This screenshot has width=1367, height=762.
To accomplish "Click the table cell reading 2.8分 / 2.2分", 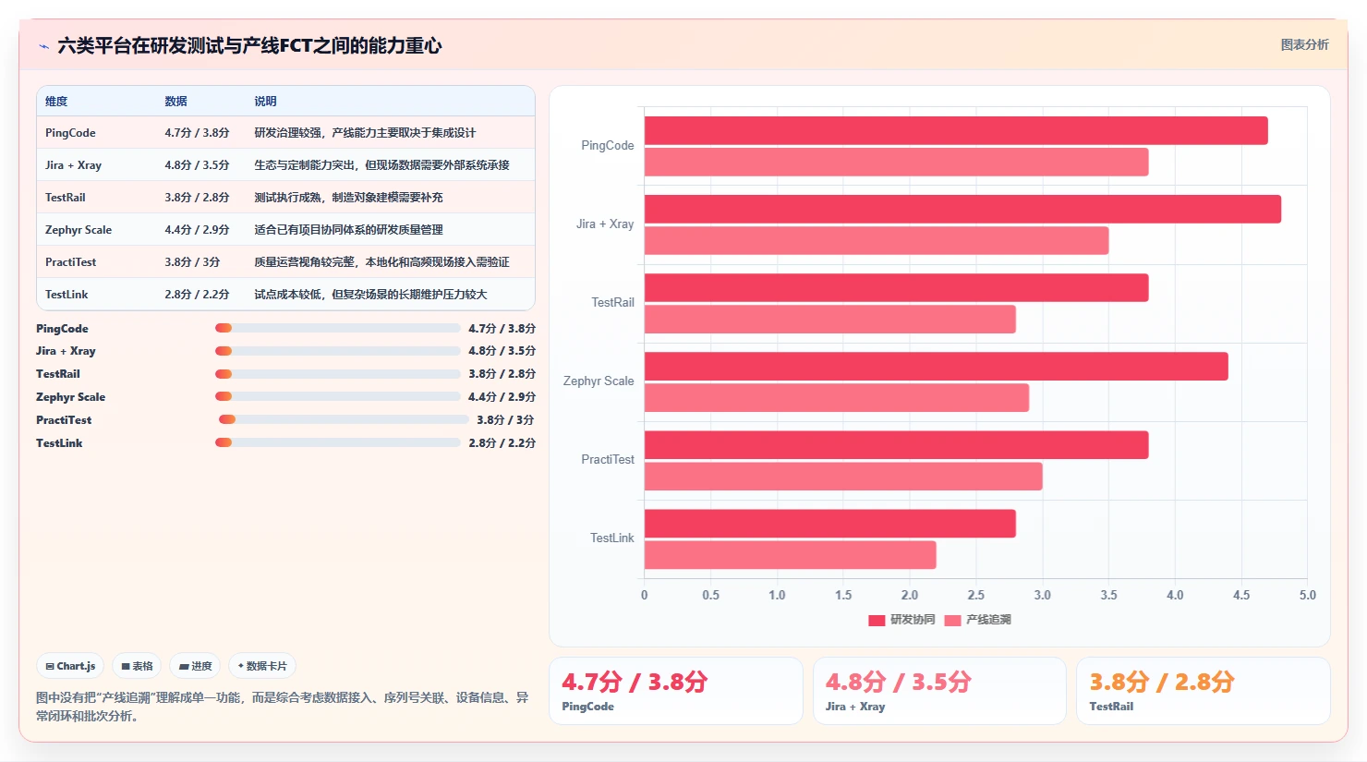I will [198, 295].
